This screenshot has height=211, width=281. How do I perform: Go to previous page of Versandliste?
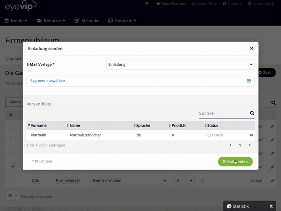tap(230, 145)
